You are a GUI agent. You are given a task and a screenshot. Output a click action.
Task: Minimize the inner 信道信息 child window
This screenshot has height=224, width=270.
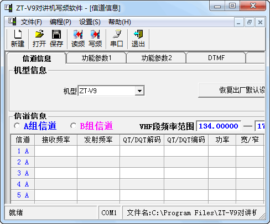[238, 23]
